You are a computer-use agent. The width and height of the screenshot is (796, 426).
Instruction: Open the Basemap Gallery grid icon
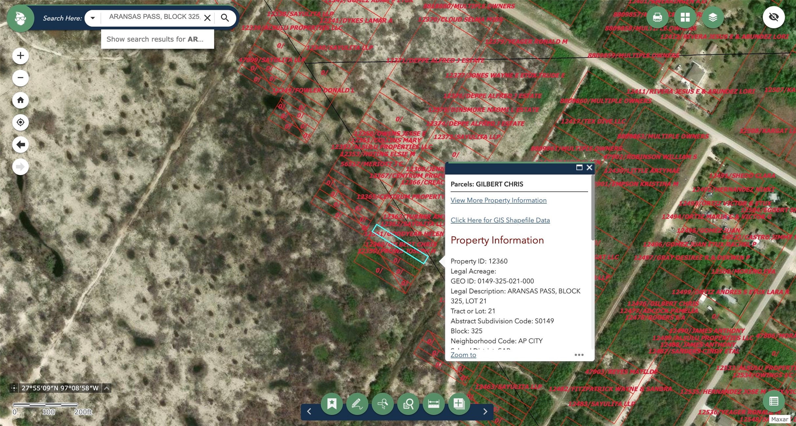(x=685, y=17)
